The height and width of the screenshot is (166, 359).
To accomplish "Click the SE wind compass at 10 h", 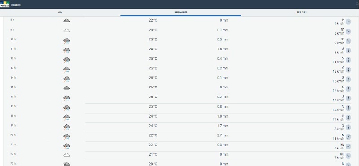I will [348, 41].
